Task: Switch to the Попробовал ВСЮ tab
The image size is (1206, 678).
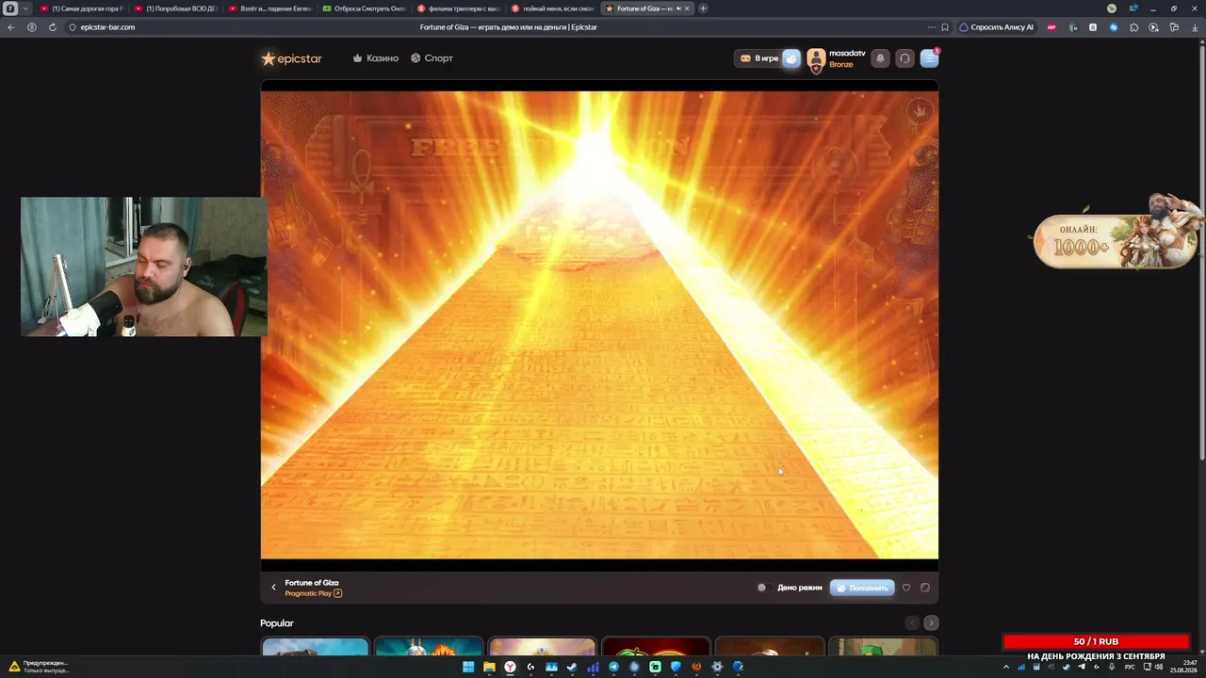Action: click(x=176, y=8)
